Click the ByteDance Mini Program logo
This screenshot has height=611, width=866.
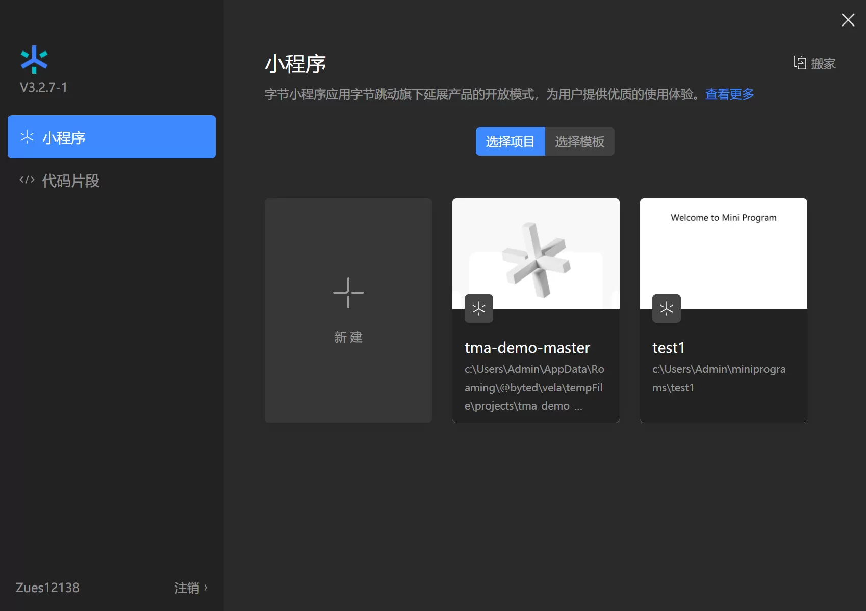point(34,59)
